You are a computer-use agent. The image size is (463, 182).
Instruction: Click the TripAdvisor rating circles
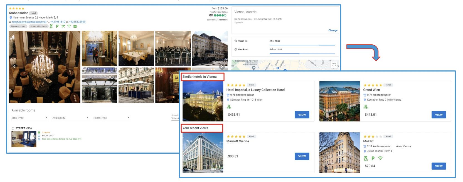[x=220, y=16]
